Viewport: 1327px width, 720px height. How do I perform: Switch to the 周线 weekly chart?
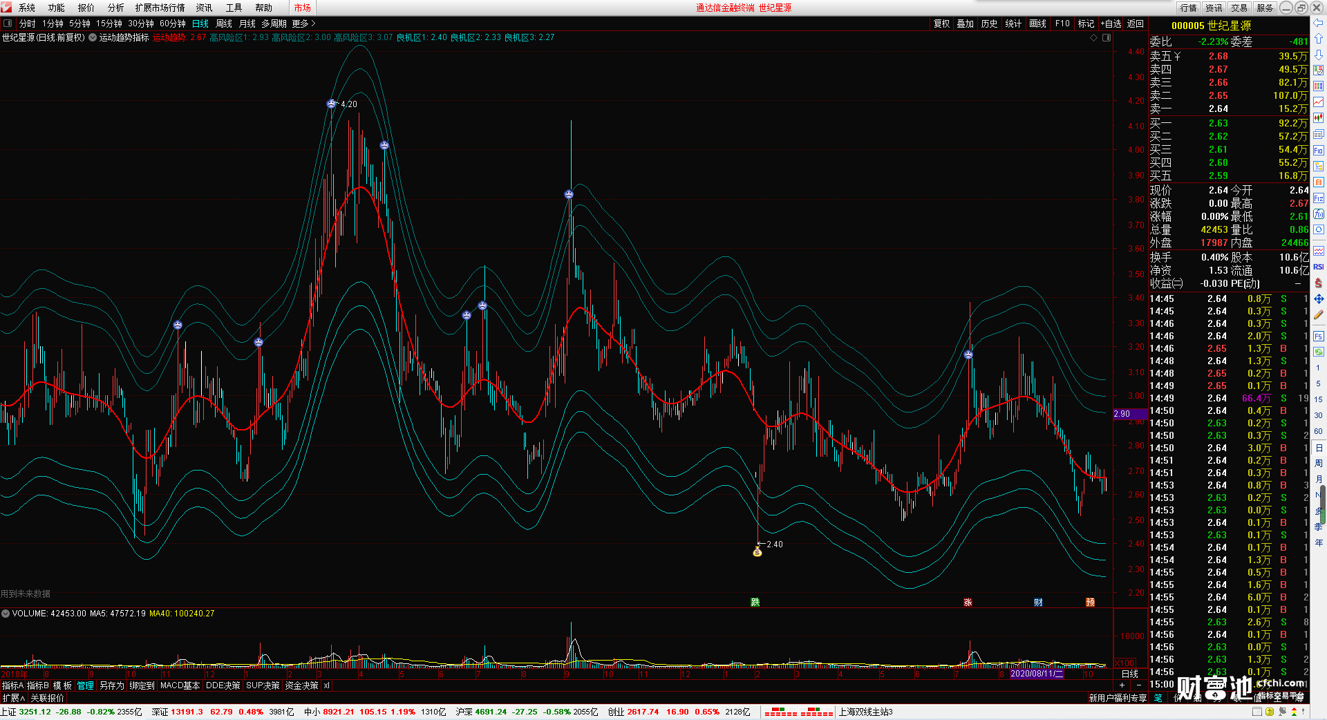(x=224, y=23)
